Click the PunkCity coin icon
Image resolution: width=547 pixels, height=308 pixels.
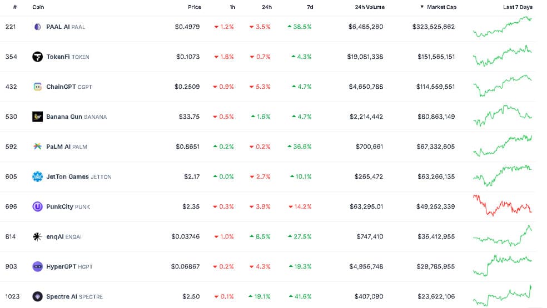click(37, 206)
